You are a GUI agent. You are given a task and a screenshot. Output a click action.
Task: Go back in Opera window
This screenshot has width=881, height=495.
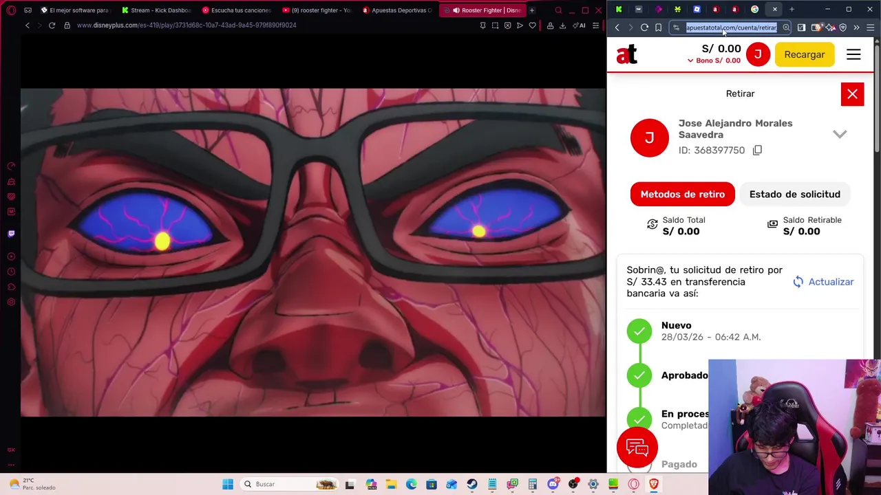click(x=28, y=25)
